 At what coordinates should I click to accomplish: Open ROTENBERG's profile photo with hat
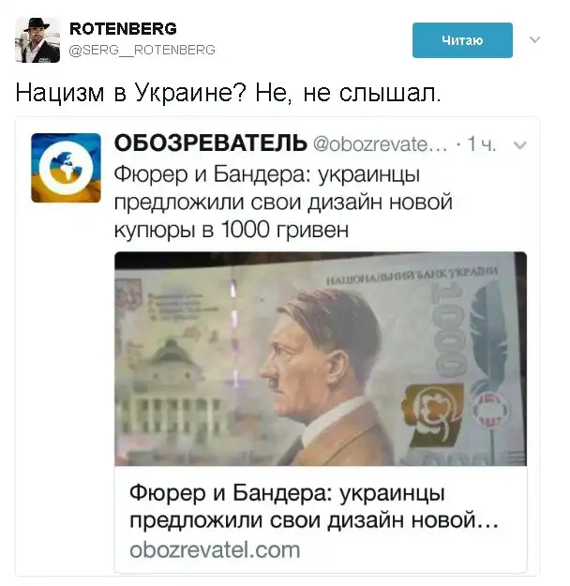(37, 40)
